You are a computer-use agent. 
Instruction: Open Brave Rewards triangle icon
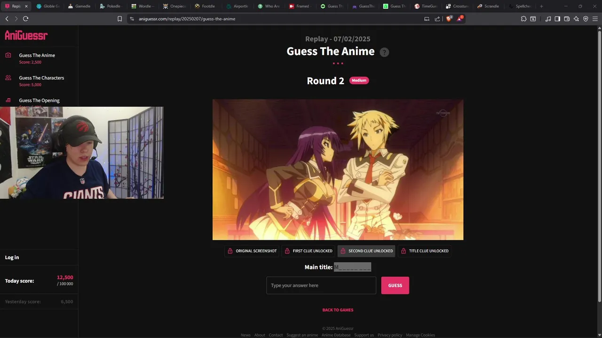pos(460,19)
